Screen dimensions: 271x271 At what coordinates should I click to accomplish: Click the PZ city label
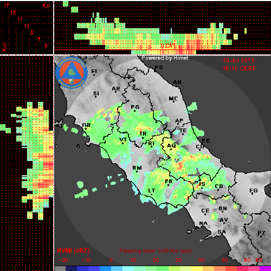261,233
